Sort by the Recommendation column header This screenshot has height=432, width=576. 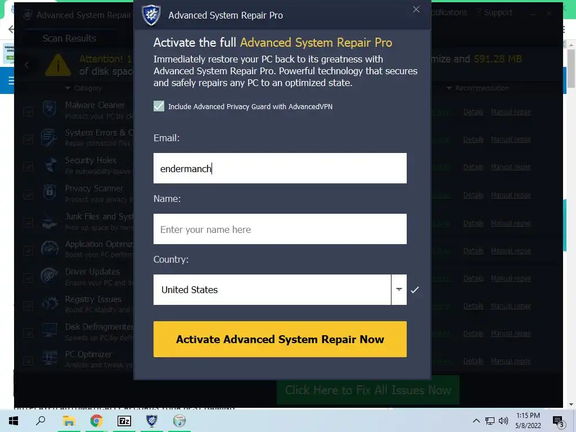click(478, 88)
